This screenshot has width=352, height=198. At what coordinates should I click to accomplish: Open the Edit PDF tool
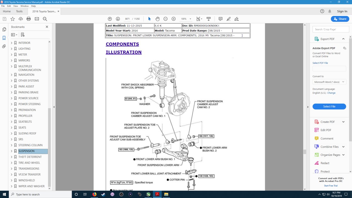click(326, 130)
